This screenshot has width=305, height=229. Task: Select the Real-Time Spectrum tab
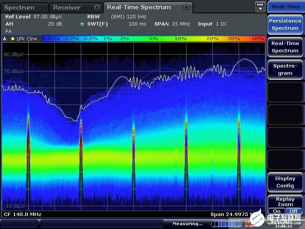point(139,7)
